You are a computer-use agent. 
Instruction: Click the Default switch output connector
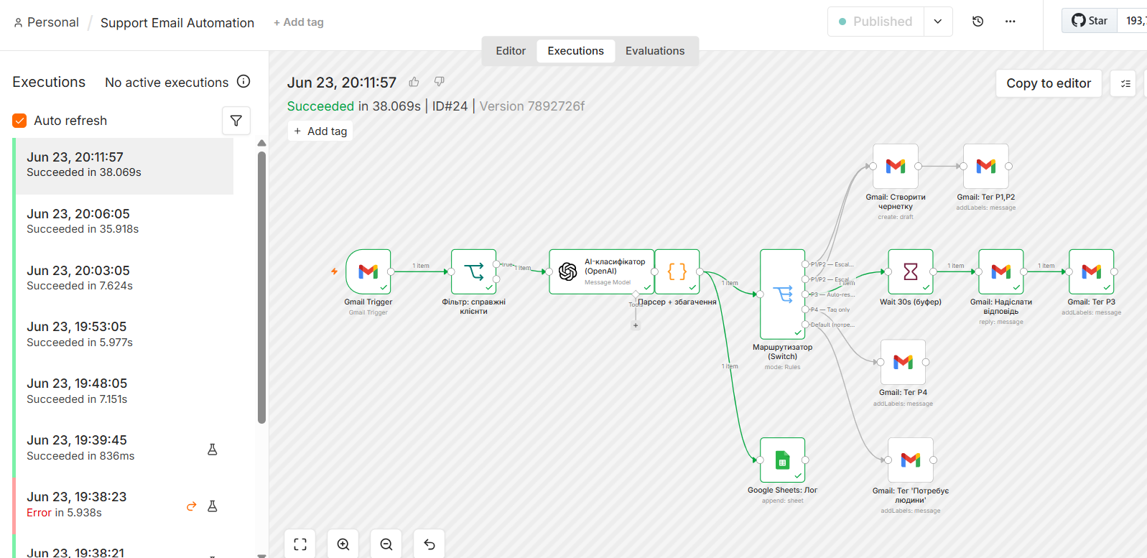pyautogui.click(x=806, y=325)
